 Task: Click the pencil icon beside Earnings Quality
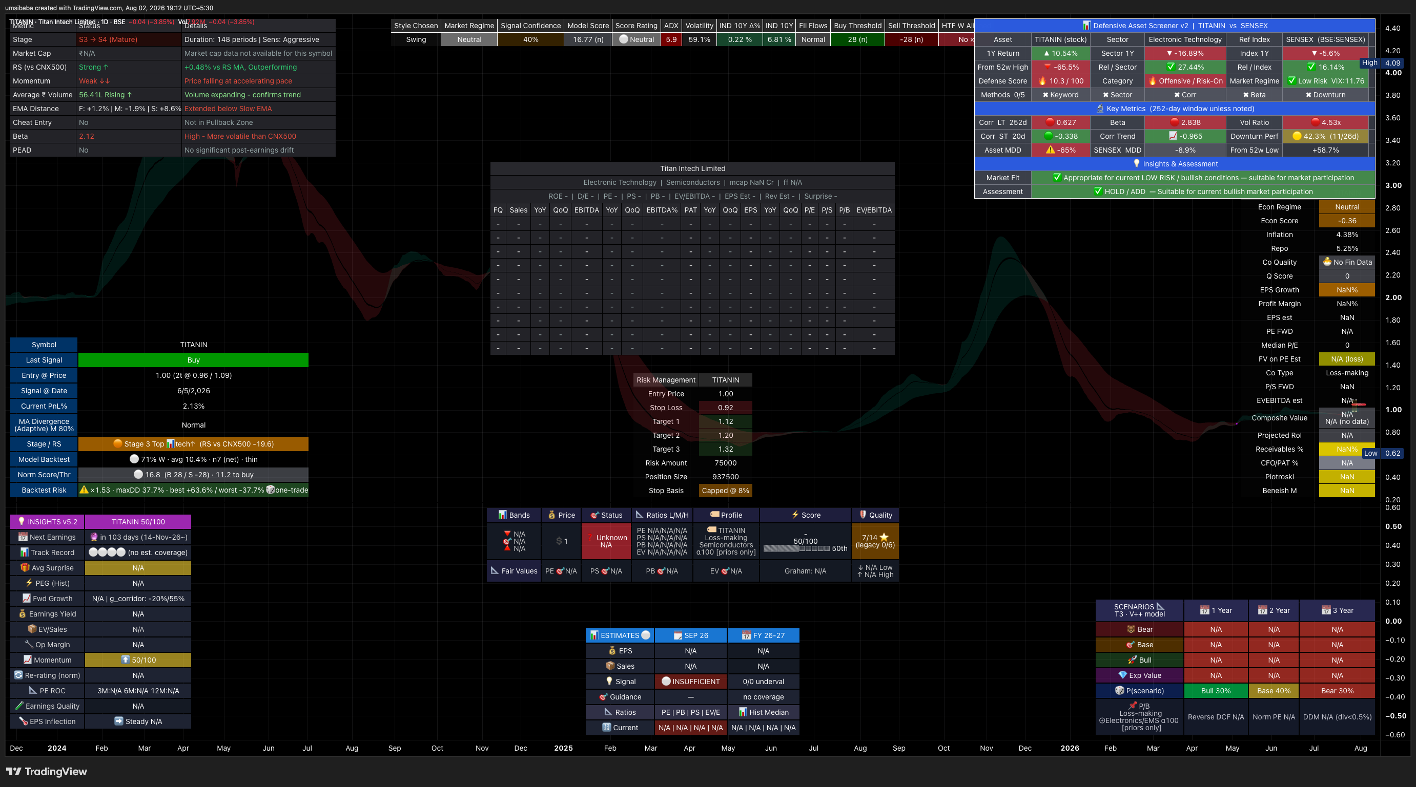(19, 706)
